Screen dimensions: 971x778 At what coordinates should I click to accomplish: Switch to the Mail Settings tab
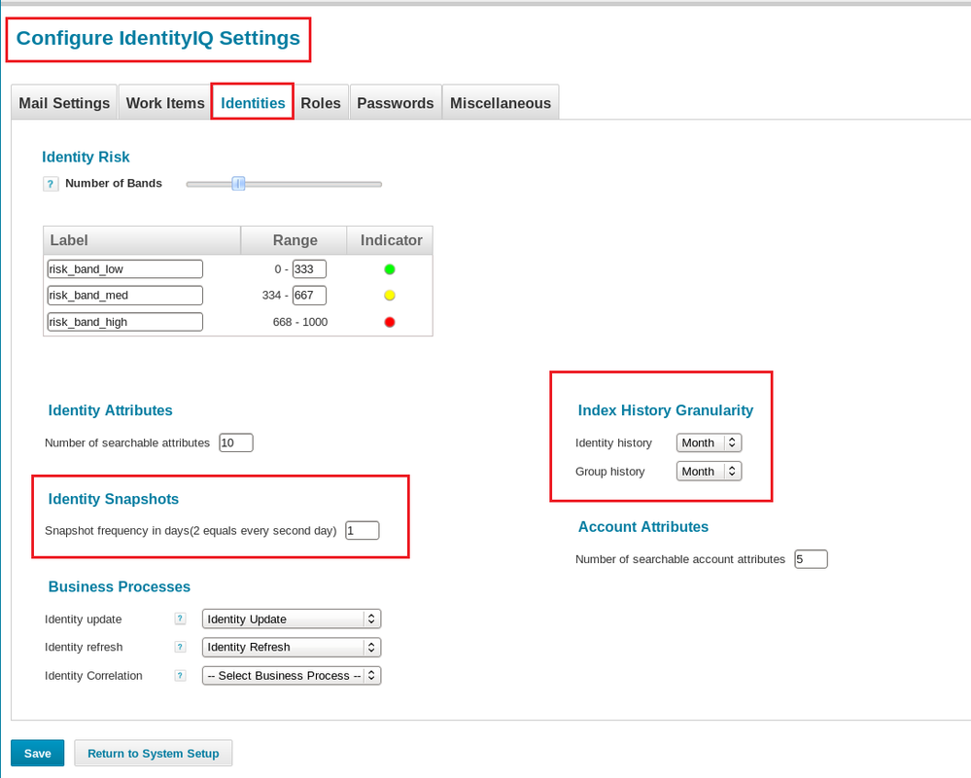point(64,103)
